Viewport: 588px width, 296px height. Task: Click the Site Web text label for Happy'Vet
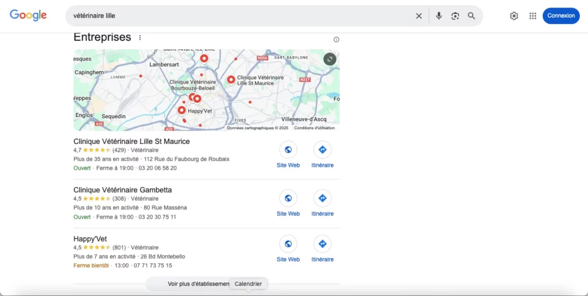(x=288, y=259)
